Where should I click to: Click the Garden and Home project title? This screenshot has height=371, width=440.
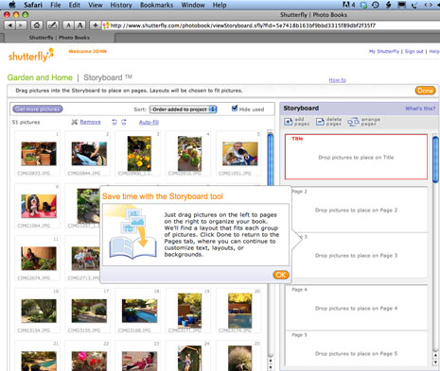pos(40,77)
